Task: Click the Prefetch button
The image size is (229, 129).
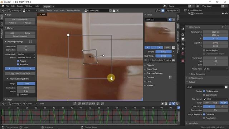Action: pyautogui.click(x=12, y=23)
